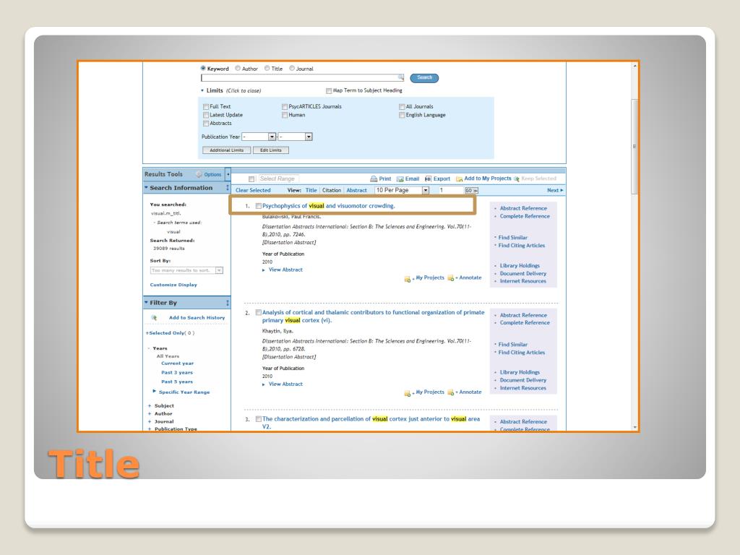
Task: Check the PsycARTICLES Journals limit
Action: 285,107
